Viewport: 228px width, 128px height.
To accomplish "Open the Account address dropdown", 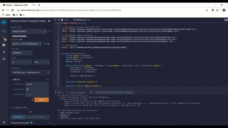I will click(26, 44).
